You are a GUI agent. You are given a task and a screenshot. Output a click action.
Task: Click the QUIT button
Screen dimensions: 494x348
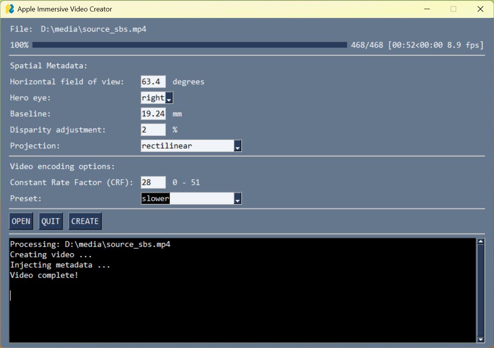pyautogui.click(x=51, y=221)
